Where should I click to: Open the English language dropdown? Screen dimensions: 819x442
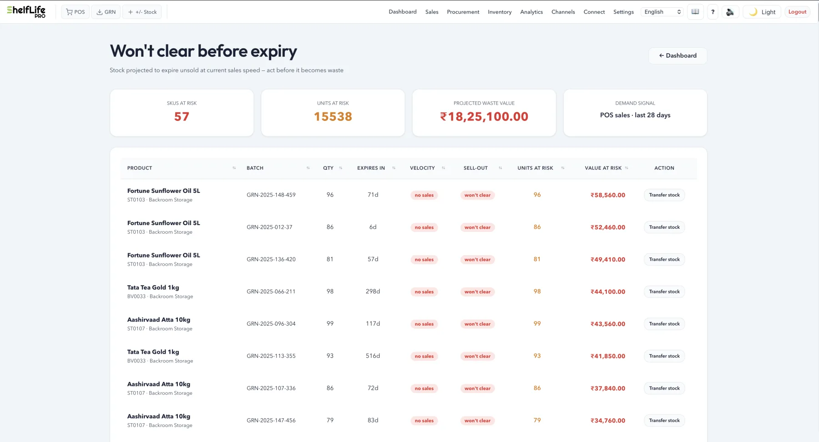[662, 12]
